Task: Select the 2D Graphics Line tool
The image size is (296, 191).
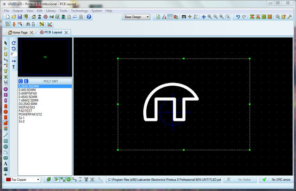Action: point(6,135)
